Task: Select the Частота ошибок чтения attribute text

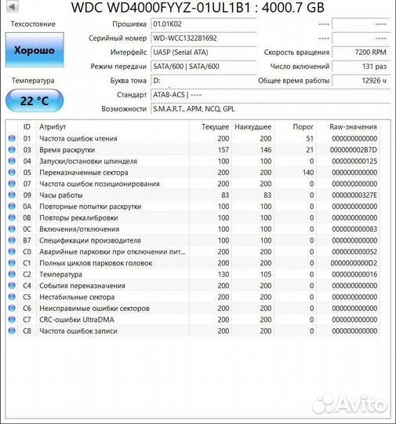Action: coord(78,138)
